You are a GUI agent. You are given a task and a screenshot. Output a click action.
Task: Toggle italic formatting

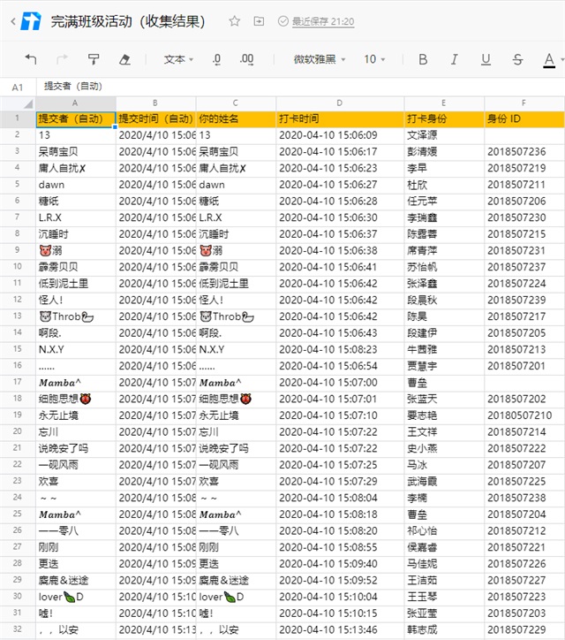coord(454,59)
